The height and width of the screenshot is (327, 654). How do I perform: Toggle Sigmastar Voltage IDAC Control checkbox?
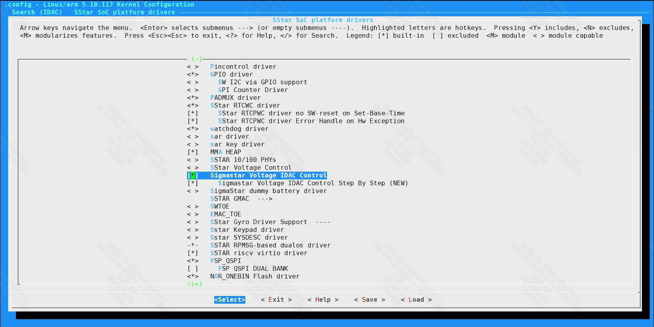tap(193, 176)
